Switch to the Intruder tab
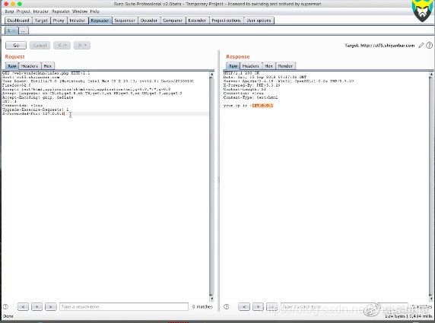The image size is (435, 323). [x=78, y=21]
